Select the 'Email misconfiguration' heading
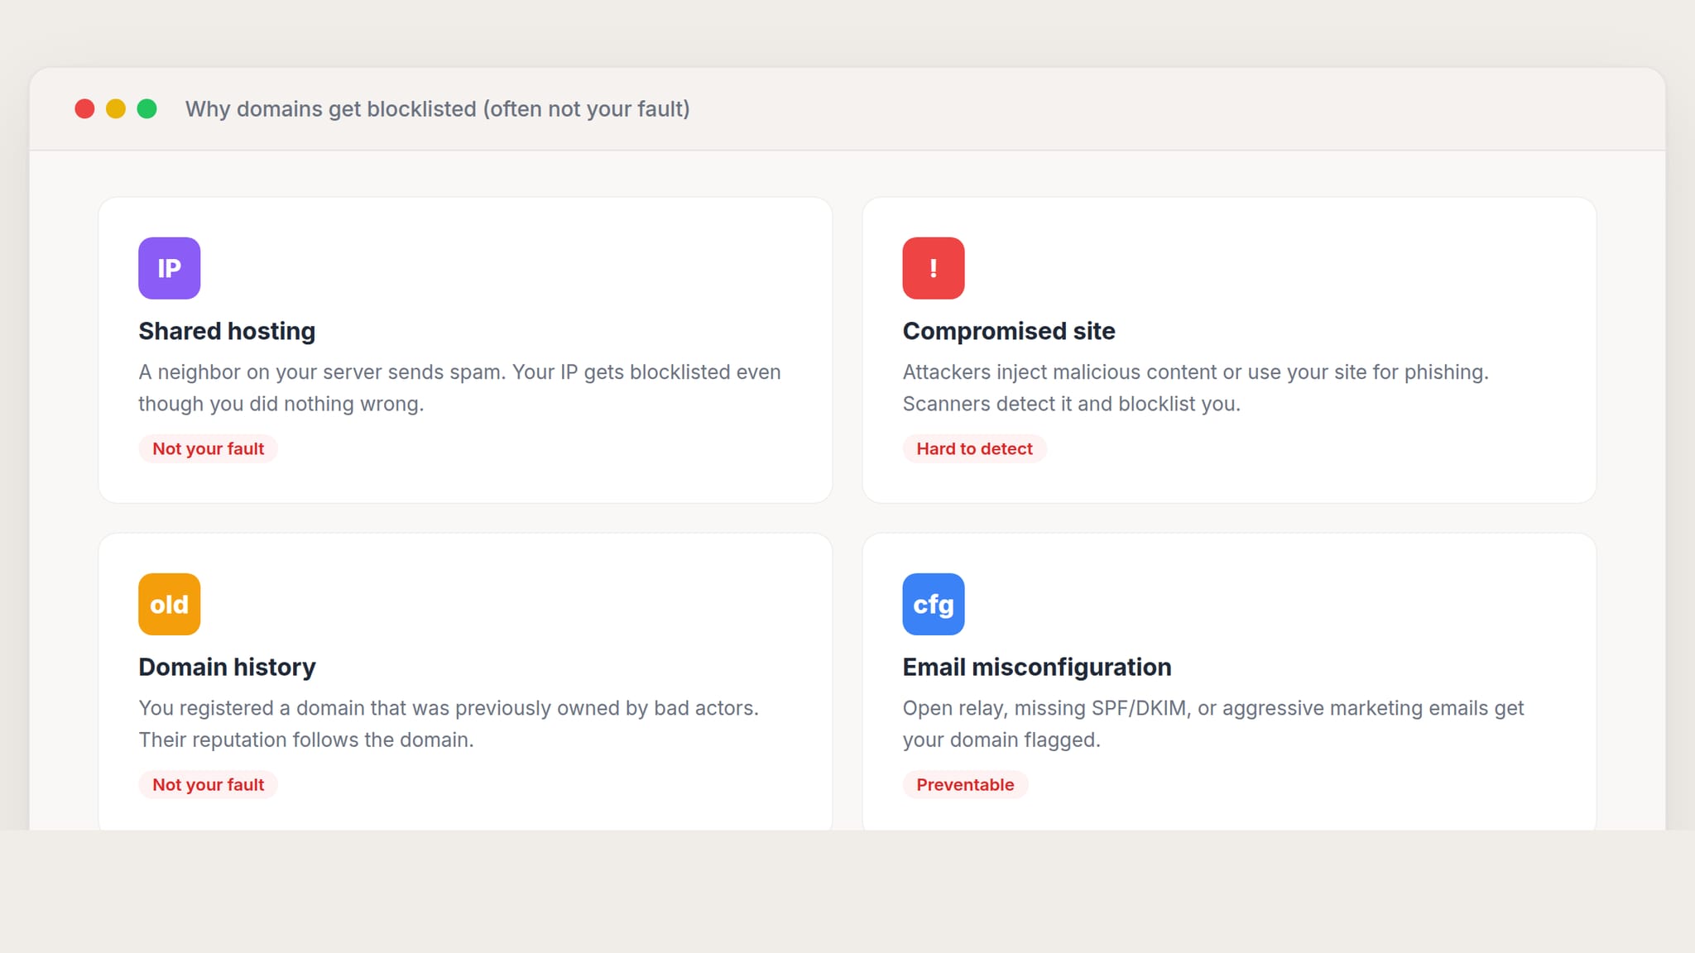This screenshot has height=953, width=1695. [1037, 667]
